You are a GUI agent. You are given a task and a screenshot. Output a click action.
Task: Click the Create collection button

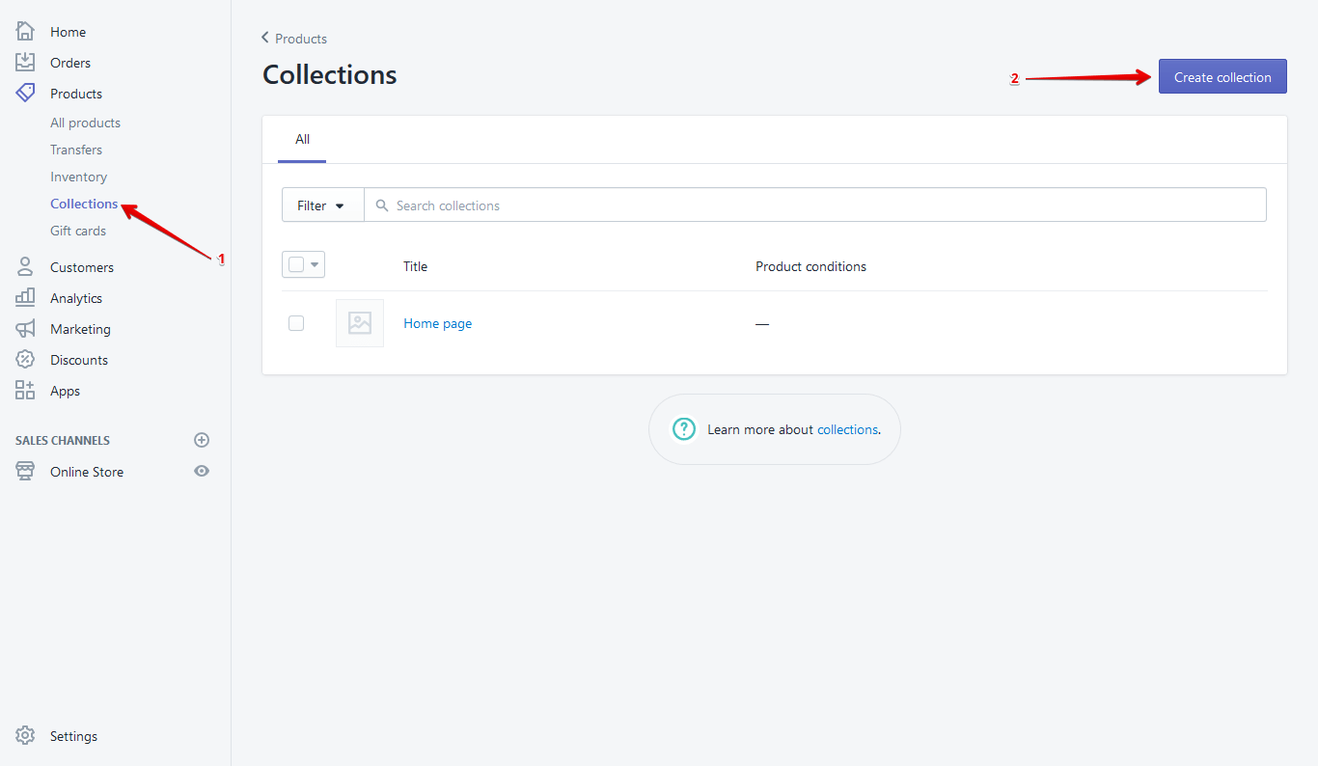click(1222, 77)
